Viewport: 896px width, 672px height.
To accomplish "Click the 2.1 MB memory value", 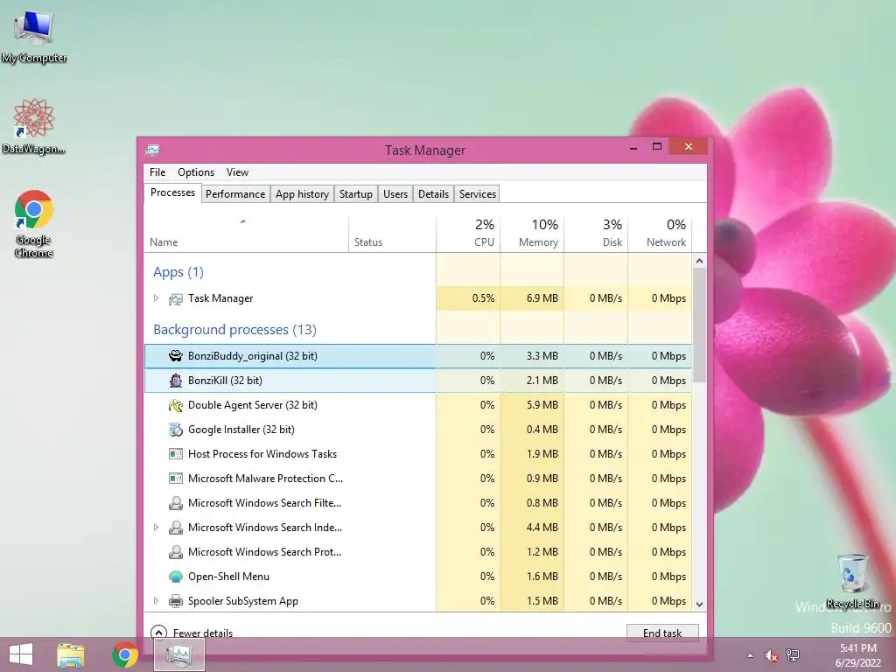I will (542, 381).
